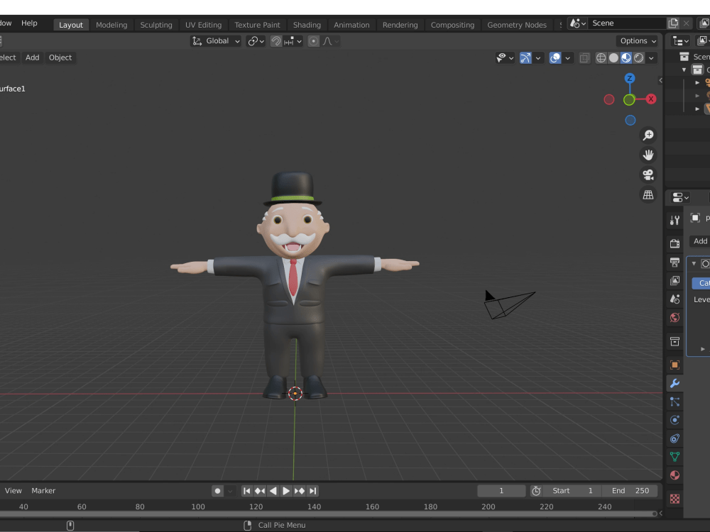
Task: Jump to previous keyframe
Action: (x=260, y=491)
